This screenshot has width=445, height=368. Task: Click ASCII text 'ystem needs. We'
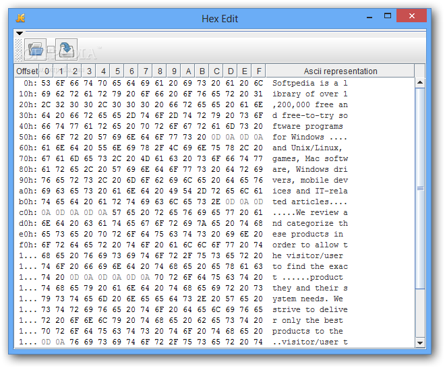(x=307, y=299)
